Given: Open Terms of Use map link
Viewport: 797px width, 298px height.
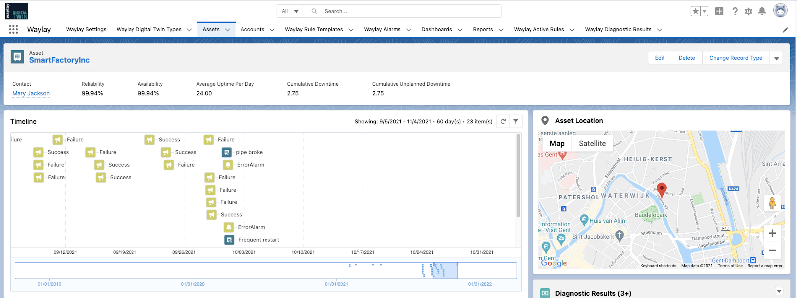Looking at the screenshot, I should (x=730, y=266).
